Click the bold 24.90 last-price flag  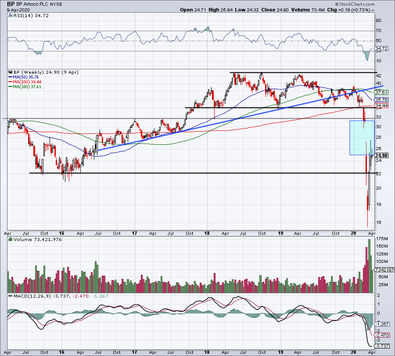[x=381, y=155]
